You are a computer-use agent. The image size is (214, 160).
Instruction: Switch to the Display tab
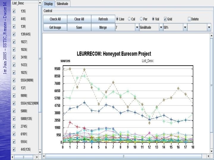pyautogui.click(x=48, y=4)
